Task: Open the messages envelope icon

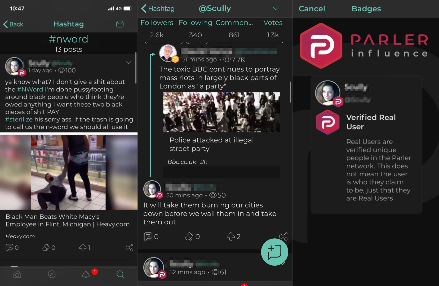Action: tap(120, 24)
